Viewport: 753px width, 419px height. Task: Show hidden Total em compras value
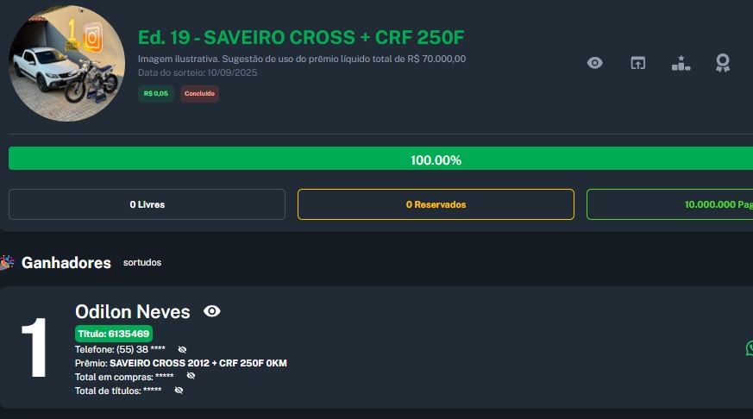[191, 376]
